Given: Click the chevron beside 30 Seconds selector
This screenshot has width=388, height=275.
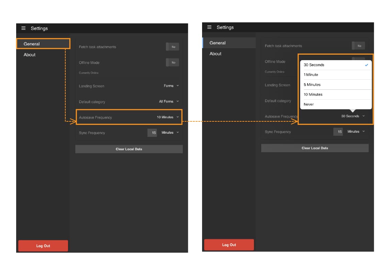Looking at the screenshot, I should point(364,116).
